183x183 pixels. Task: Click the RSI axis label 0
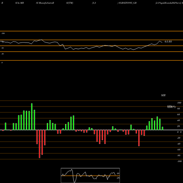click(x=2, y=63)
